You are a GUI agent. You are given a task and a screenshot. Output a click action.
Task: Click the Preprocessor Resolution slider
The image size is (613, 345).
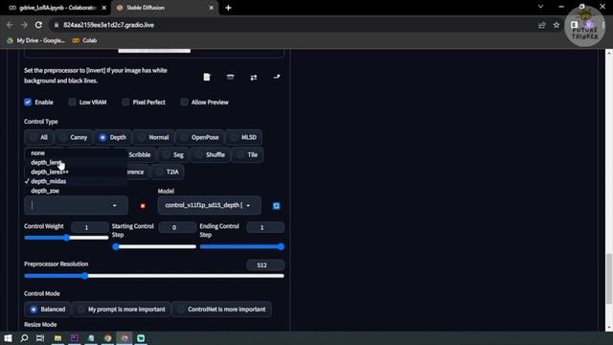pyautogui.click(x=154, y=276)
